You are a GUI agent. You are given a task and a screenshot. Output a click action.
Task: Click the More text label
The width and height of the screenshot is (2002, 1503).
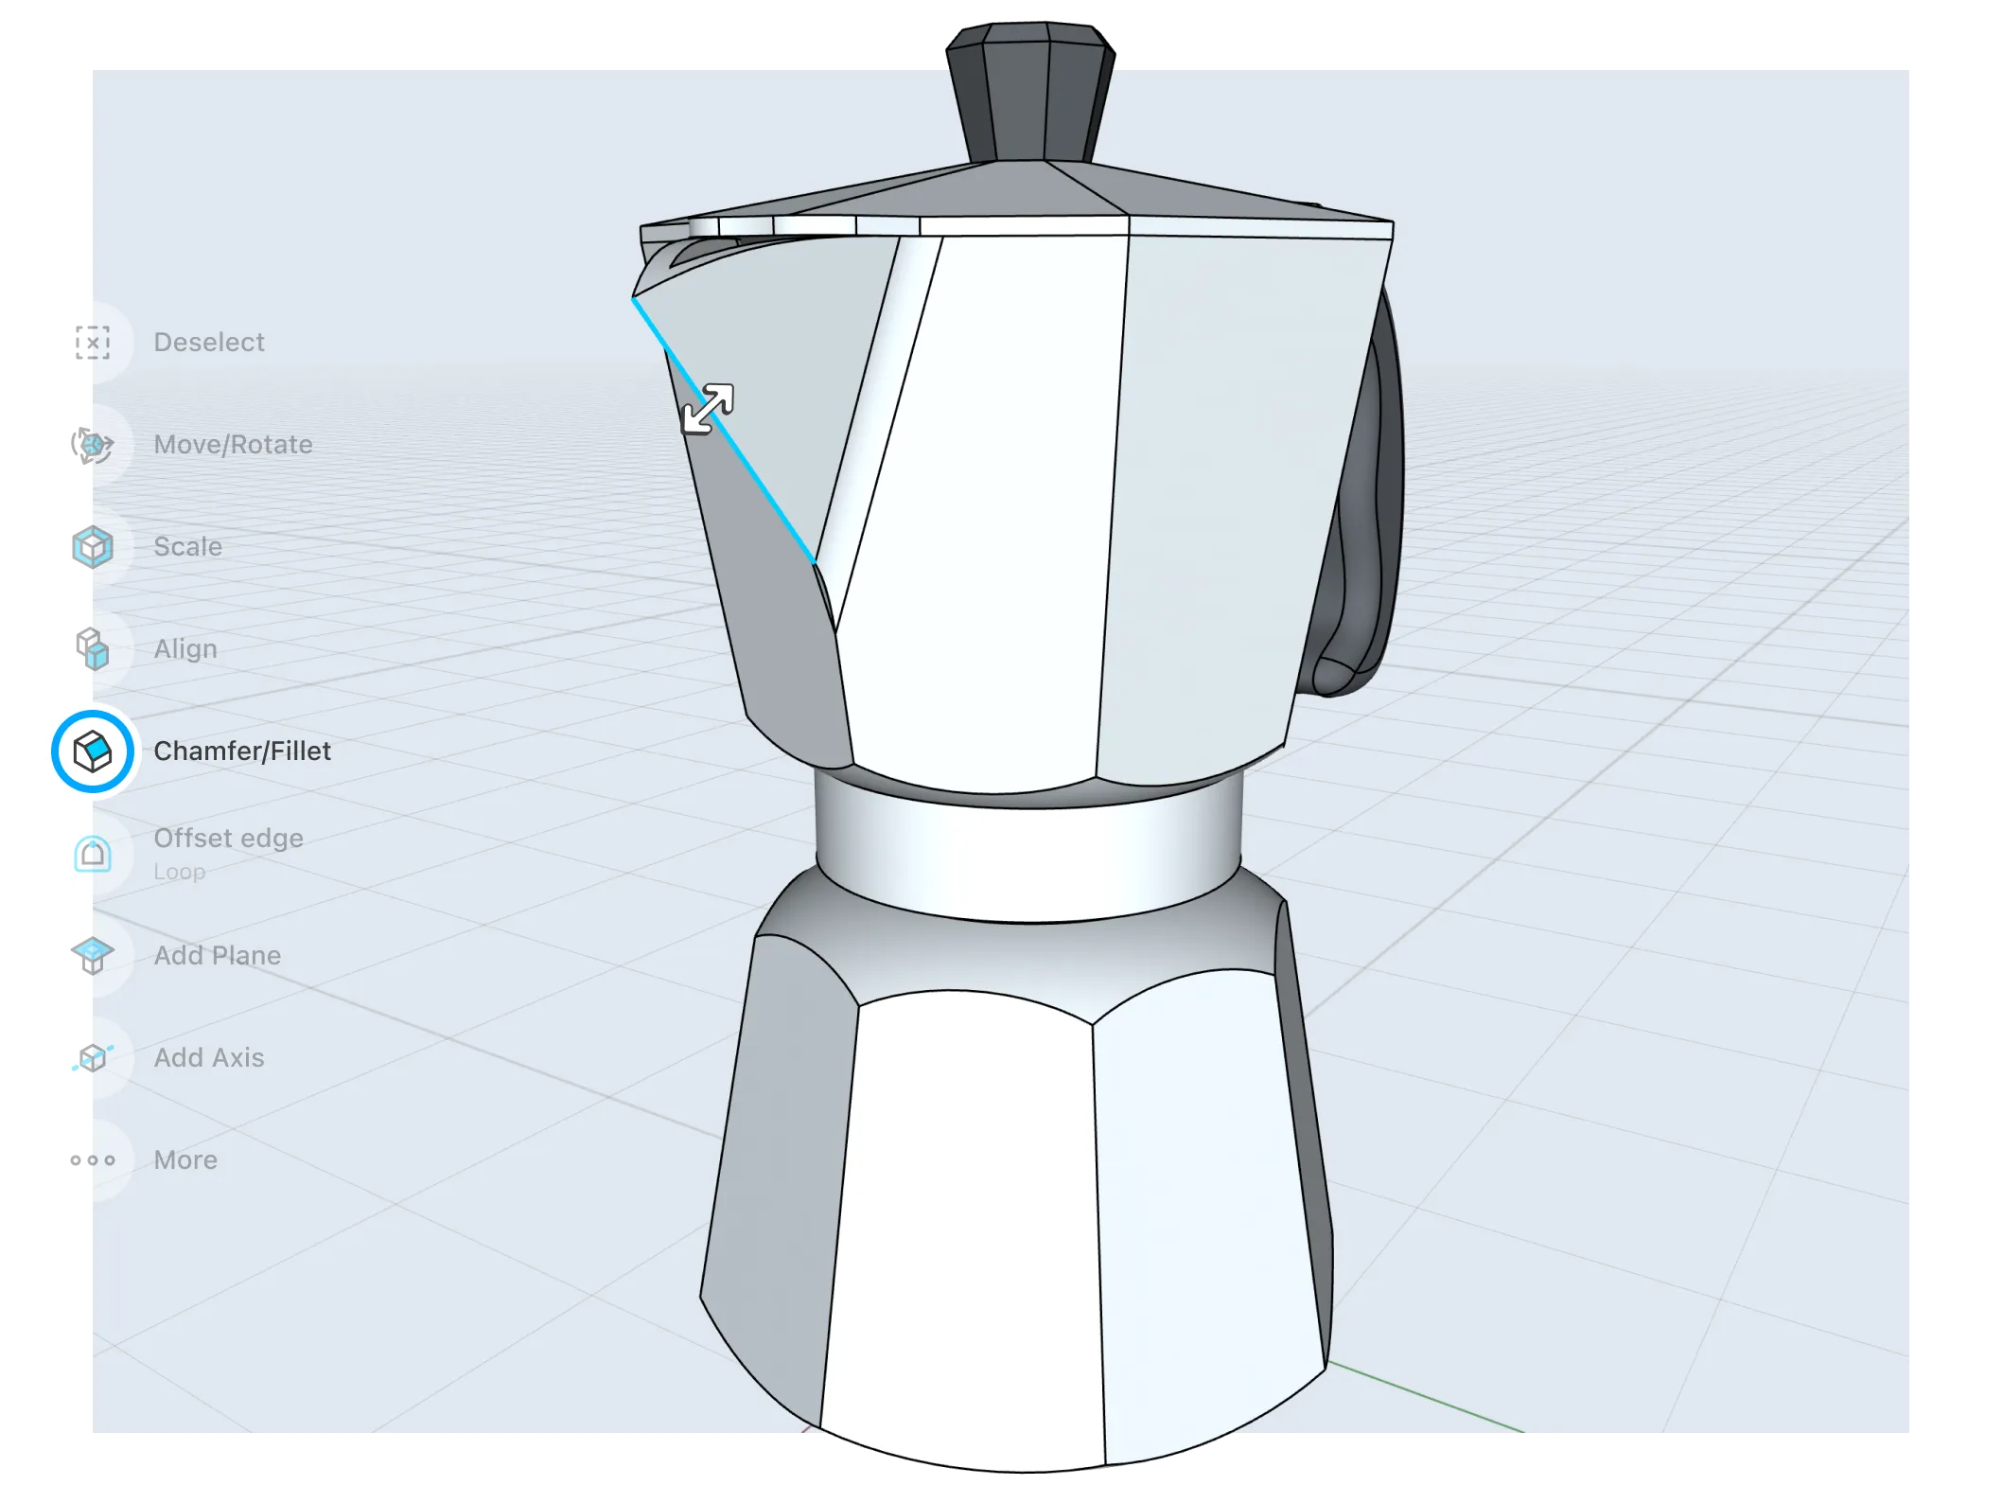pos(185,1159)
